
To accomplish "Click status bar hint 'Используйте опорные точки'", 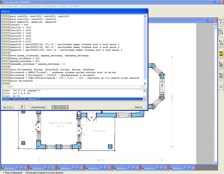I will 45,173.
